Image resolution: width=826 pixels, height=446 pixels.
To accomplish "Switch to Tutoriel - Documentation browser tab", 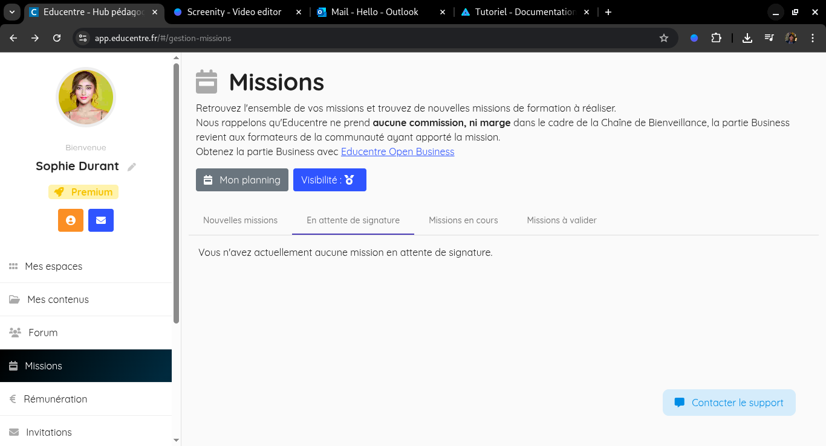I will 525,12.
